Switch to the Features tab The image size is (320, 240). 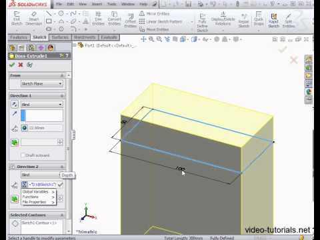click(x=19, y=37)
